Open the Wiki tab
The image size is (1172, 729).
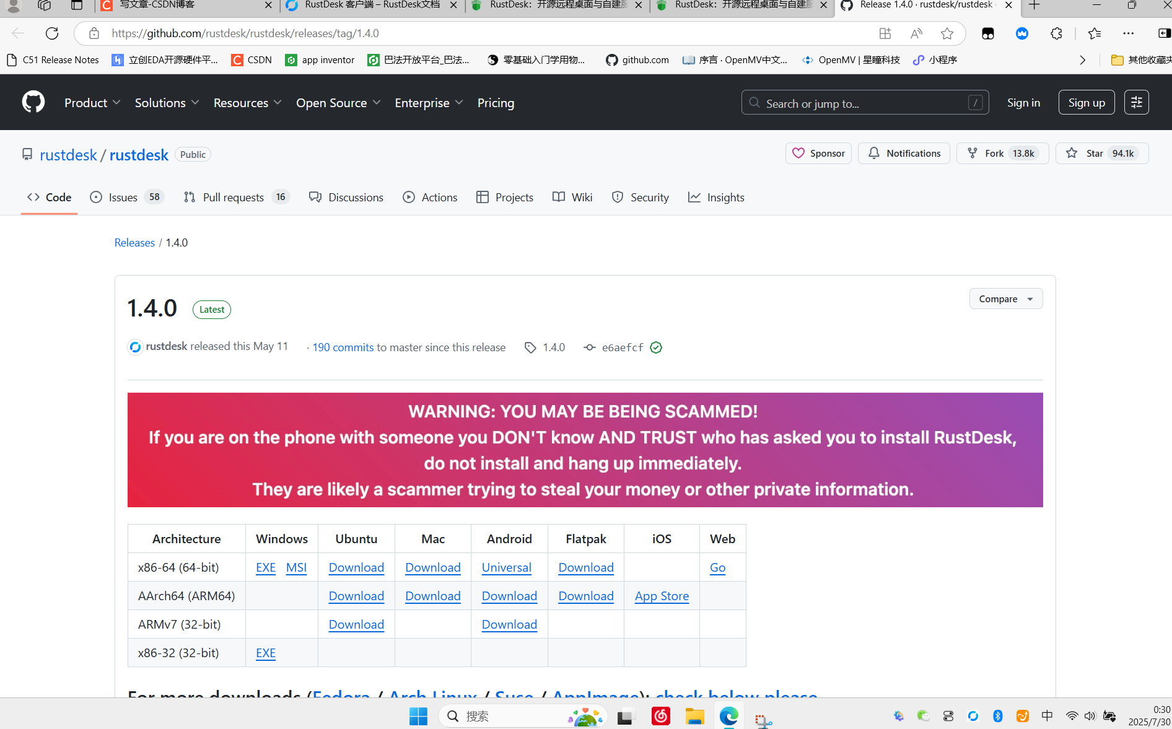pyautogui.click(x=572, y=197)
